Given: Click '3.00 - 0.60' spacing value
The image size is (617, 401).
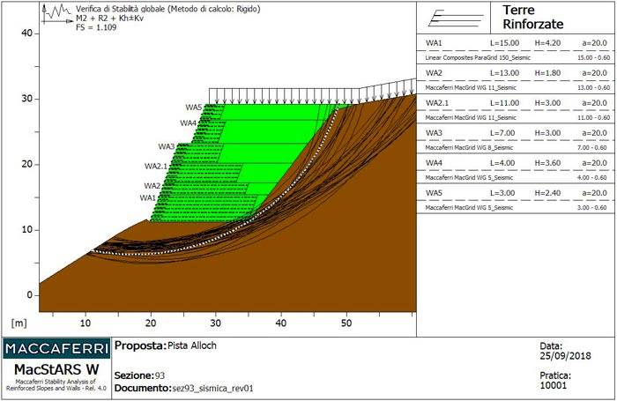Looking at the screenshot, I should coord(593,207).
